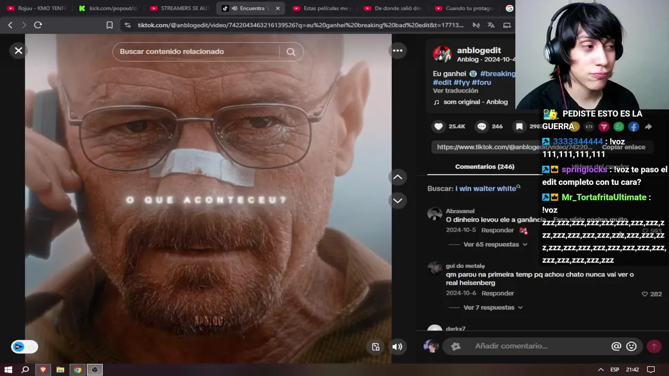The width and height of the screenshot is (669, 376).
Task: Open File Explorer from taskbar
Action: pyautogui.click(x=60, y=370)
